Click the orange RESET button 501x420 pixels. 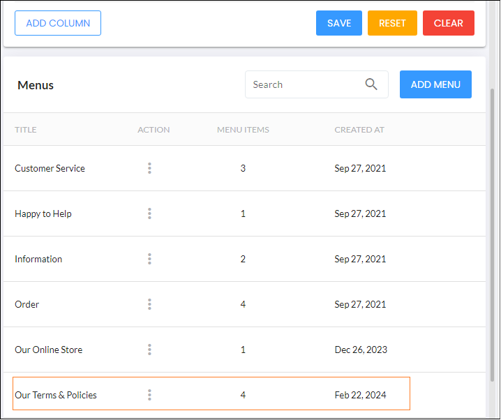pos(392,23)
